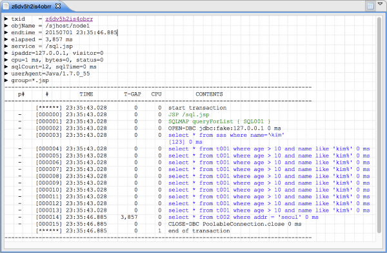This screenshot has width=387, height=253.
Task: Click the OPEN-DBC jdbc:fake:127.0.0.1 step
Action: point(224,128)
